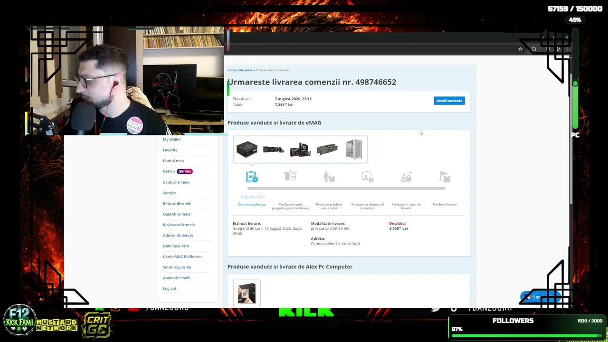This screenshot has width=608, height=342.
Task: Click the products prepared for delivery box icon
Action: point(290,176)
